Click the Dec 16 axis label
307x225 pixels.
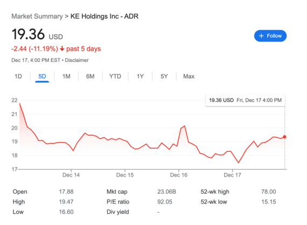[179, 175]
